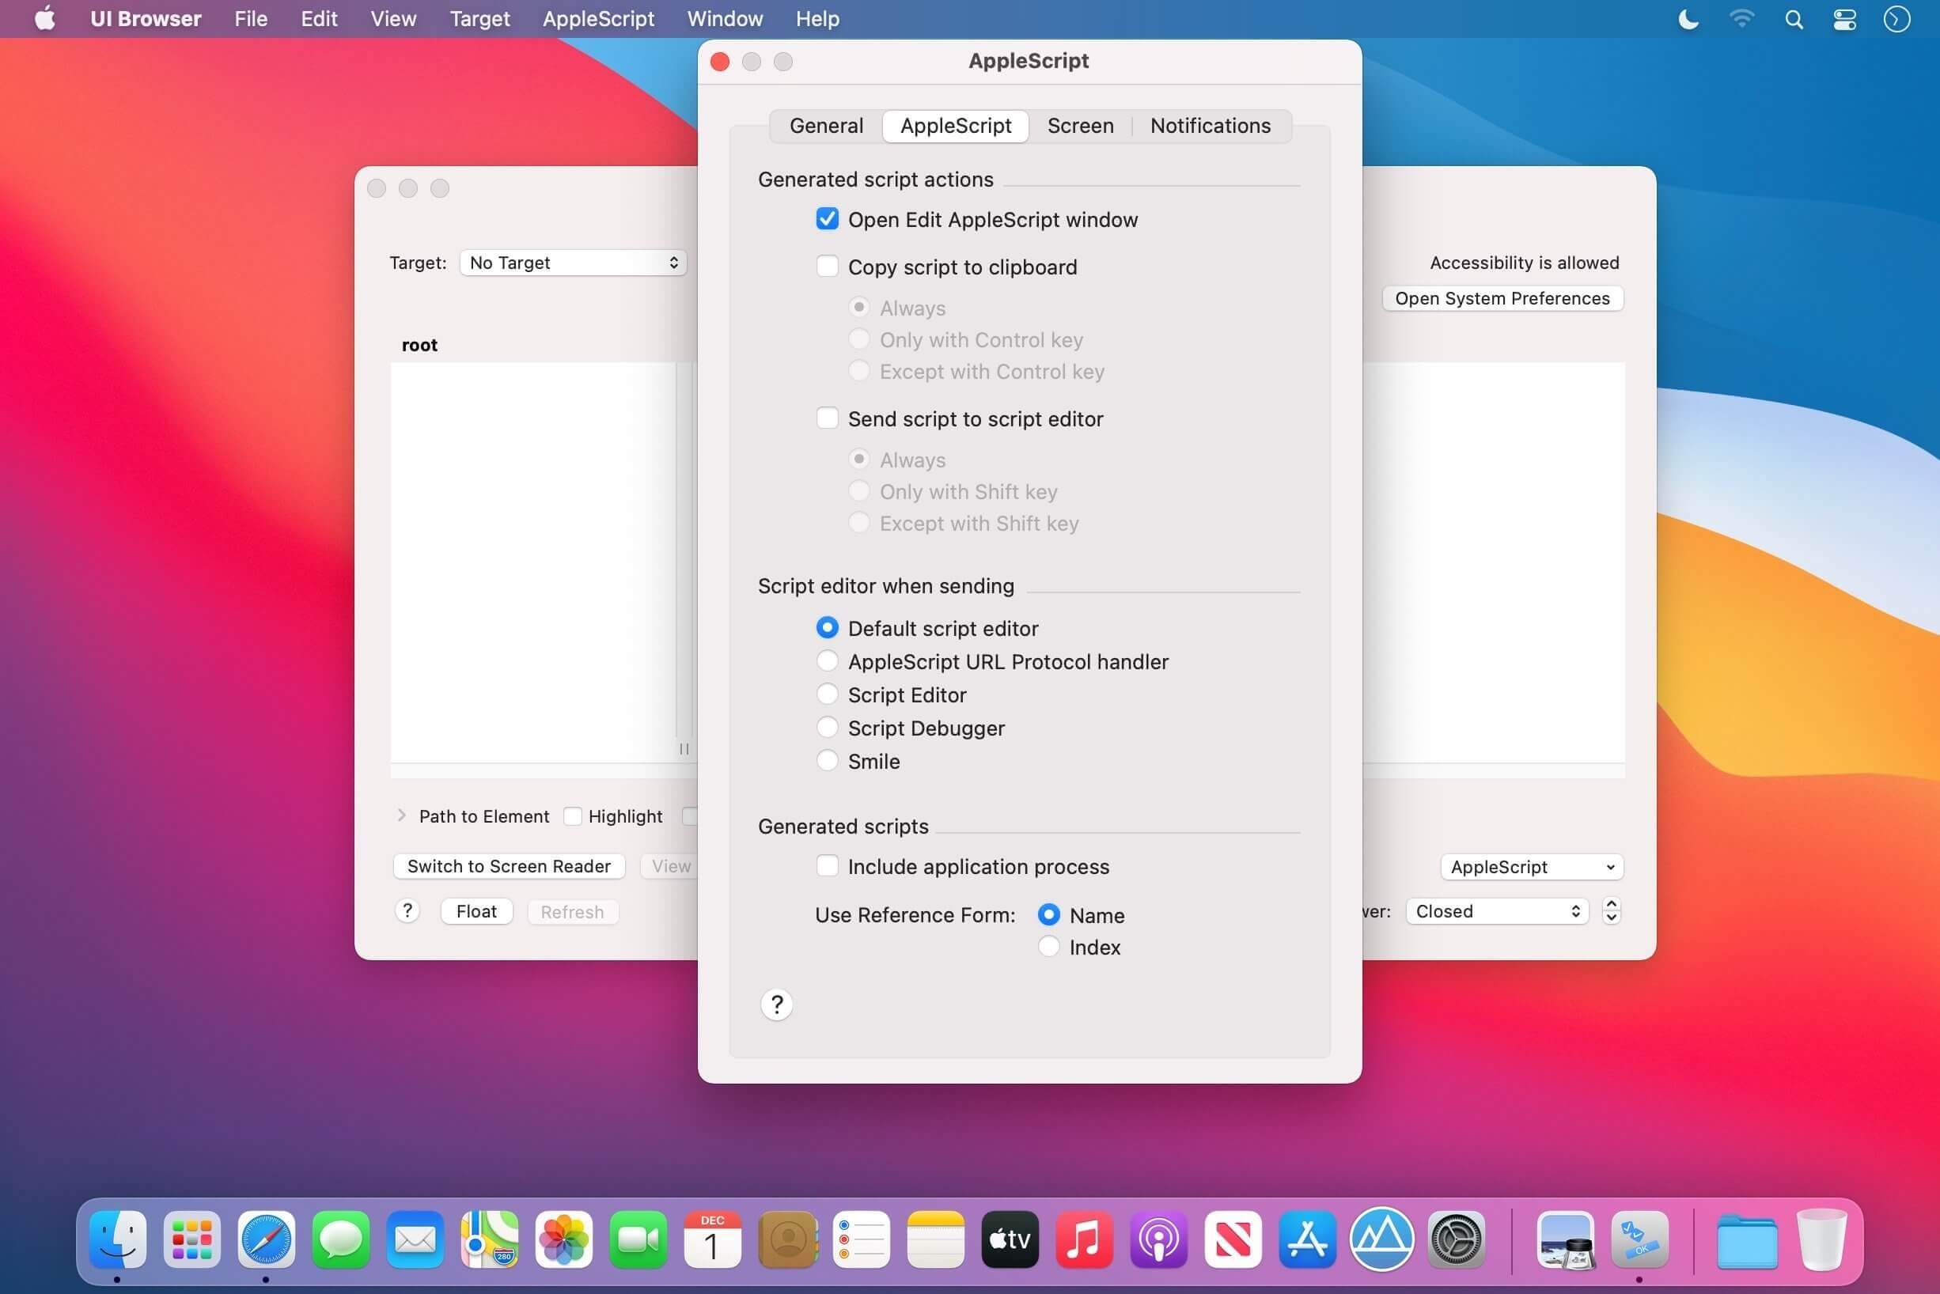Choose Script Debugger as script editor
This screenshot has width=1940, height=1294.
tap(826, 727)
